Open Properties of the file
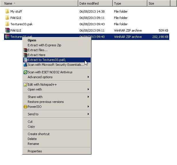The width and height of the screenshot is (177, 165). (57, 151)
